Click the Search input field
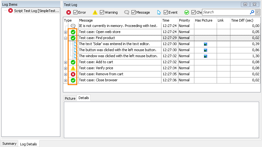 (x=226, y=12)
